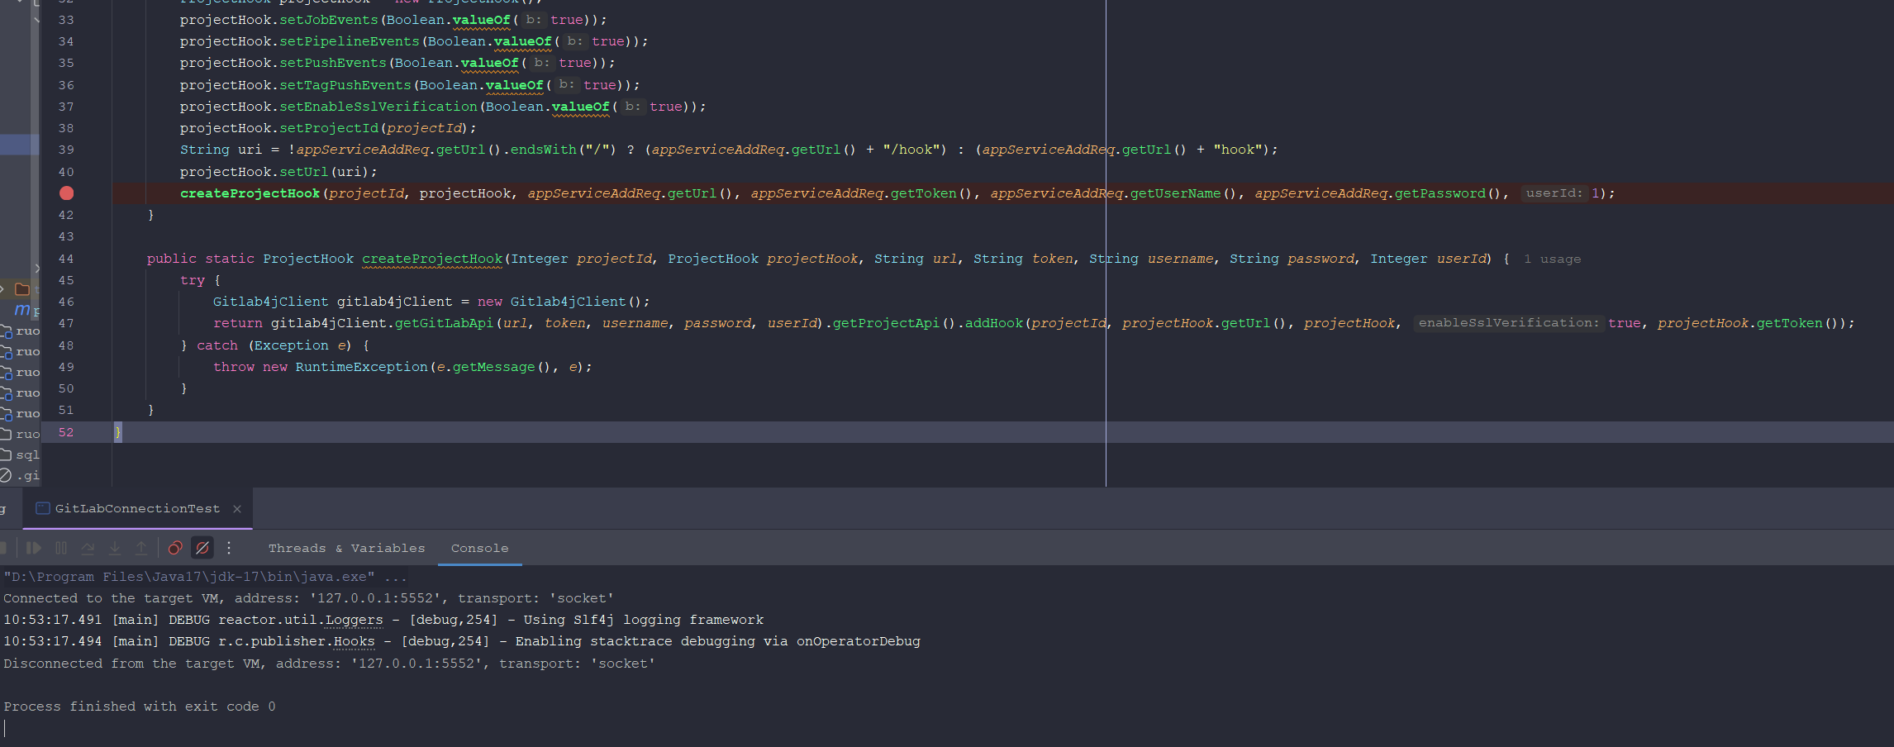Click addHook call on line 47
The width and height of the screenshot is (1894, 747).
pyautogui.click(x=994, y=323)
